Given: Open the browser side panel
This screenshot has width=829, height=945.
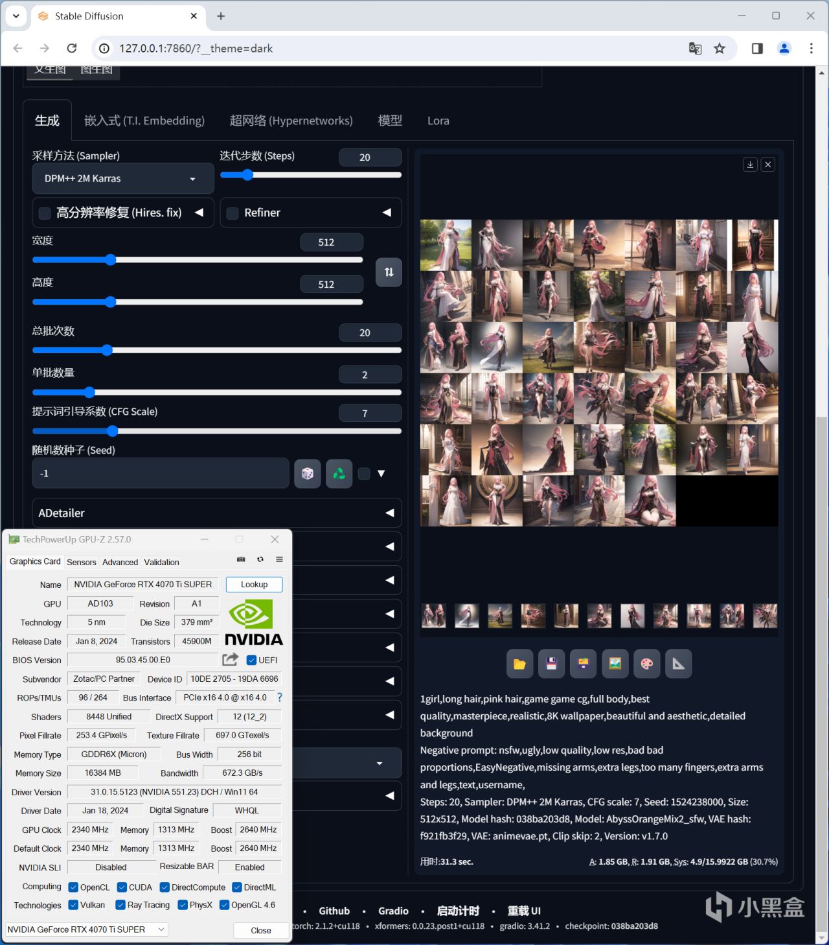Looking at the screenshot, I should [757, 49].
